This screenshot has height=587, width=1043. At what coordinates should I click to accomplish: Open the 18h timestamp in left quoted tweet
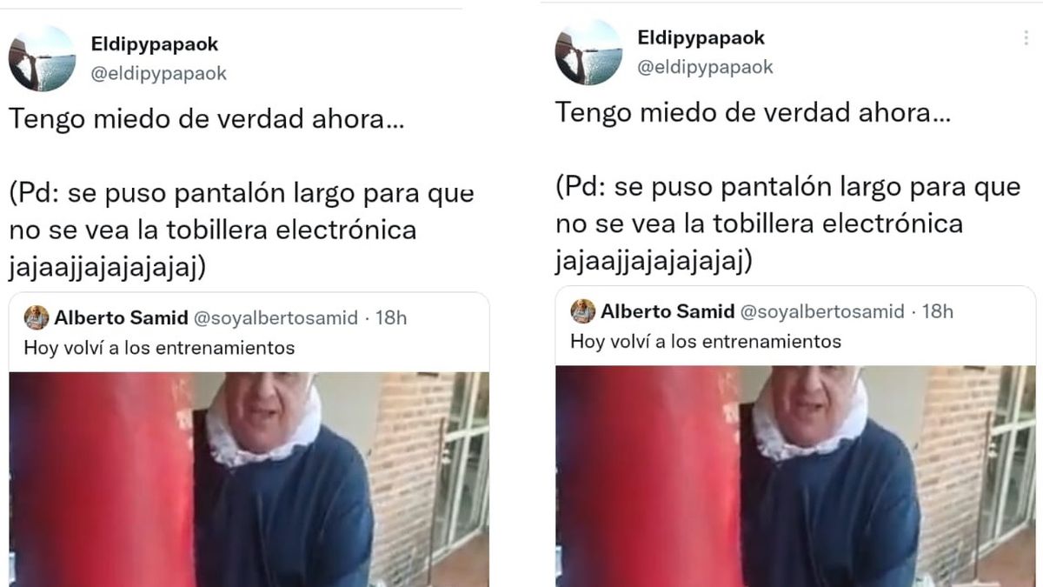(x=390, y=317)
